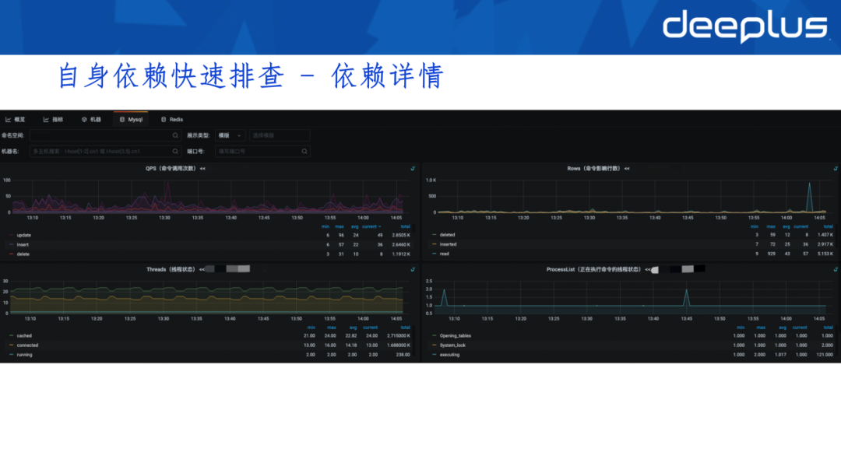Sort QPS legend by min column
This screenshot has width=841, height=473.
pos(325,226)
